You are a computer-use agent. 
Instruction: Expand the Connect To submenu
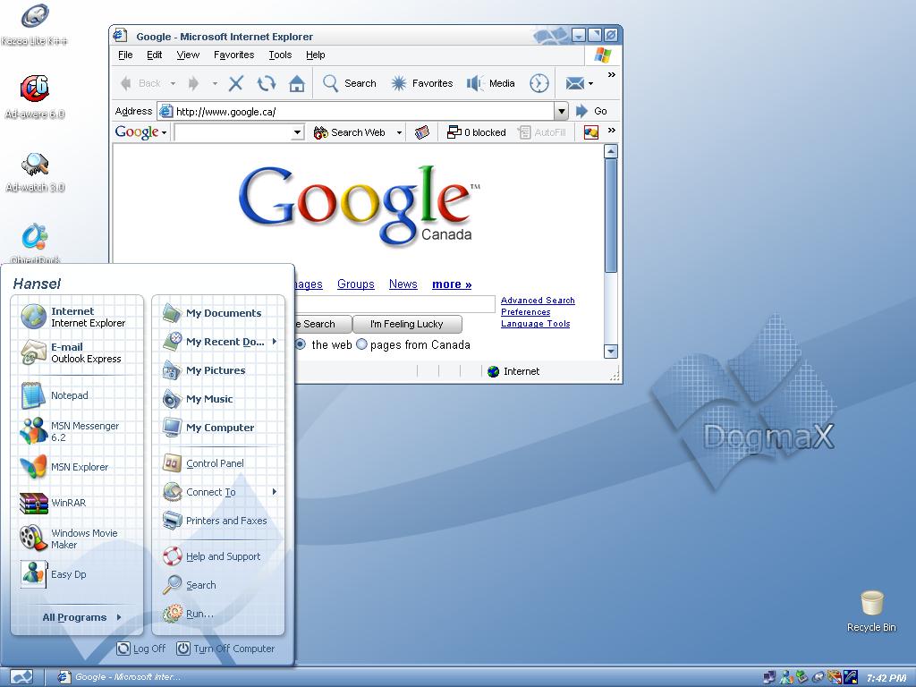click(x=275, y=492)
